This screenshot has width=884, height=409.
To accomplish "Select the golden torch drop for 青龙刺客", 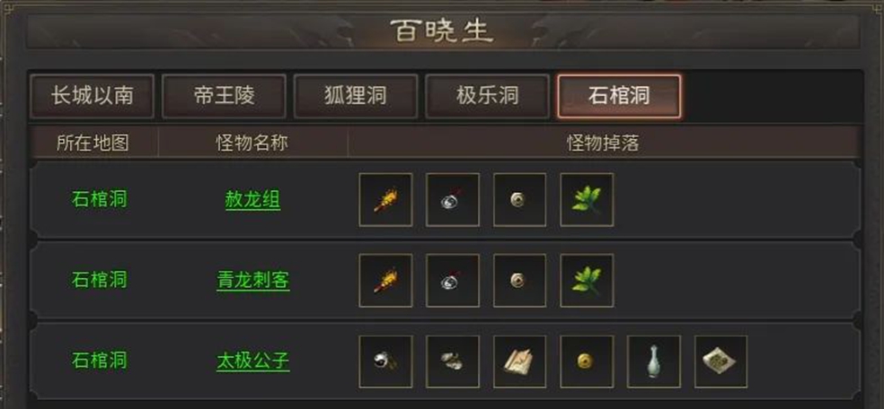I will coord(385,281).
